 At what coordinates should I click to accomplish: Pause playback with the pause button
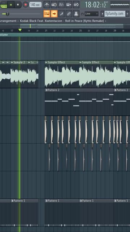(11, 5)
